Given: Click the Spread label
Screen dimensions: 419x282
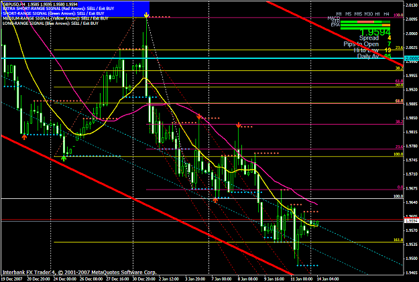Looking at the screenshot, I should [369, 38].
